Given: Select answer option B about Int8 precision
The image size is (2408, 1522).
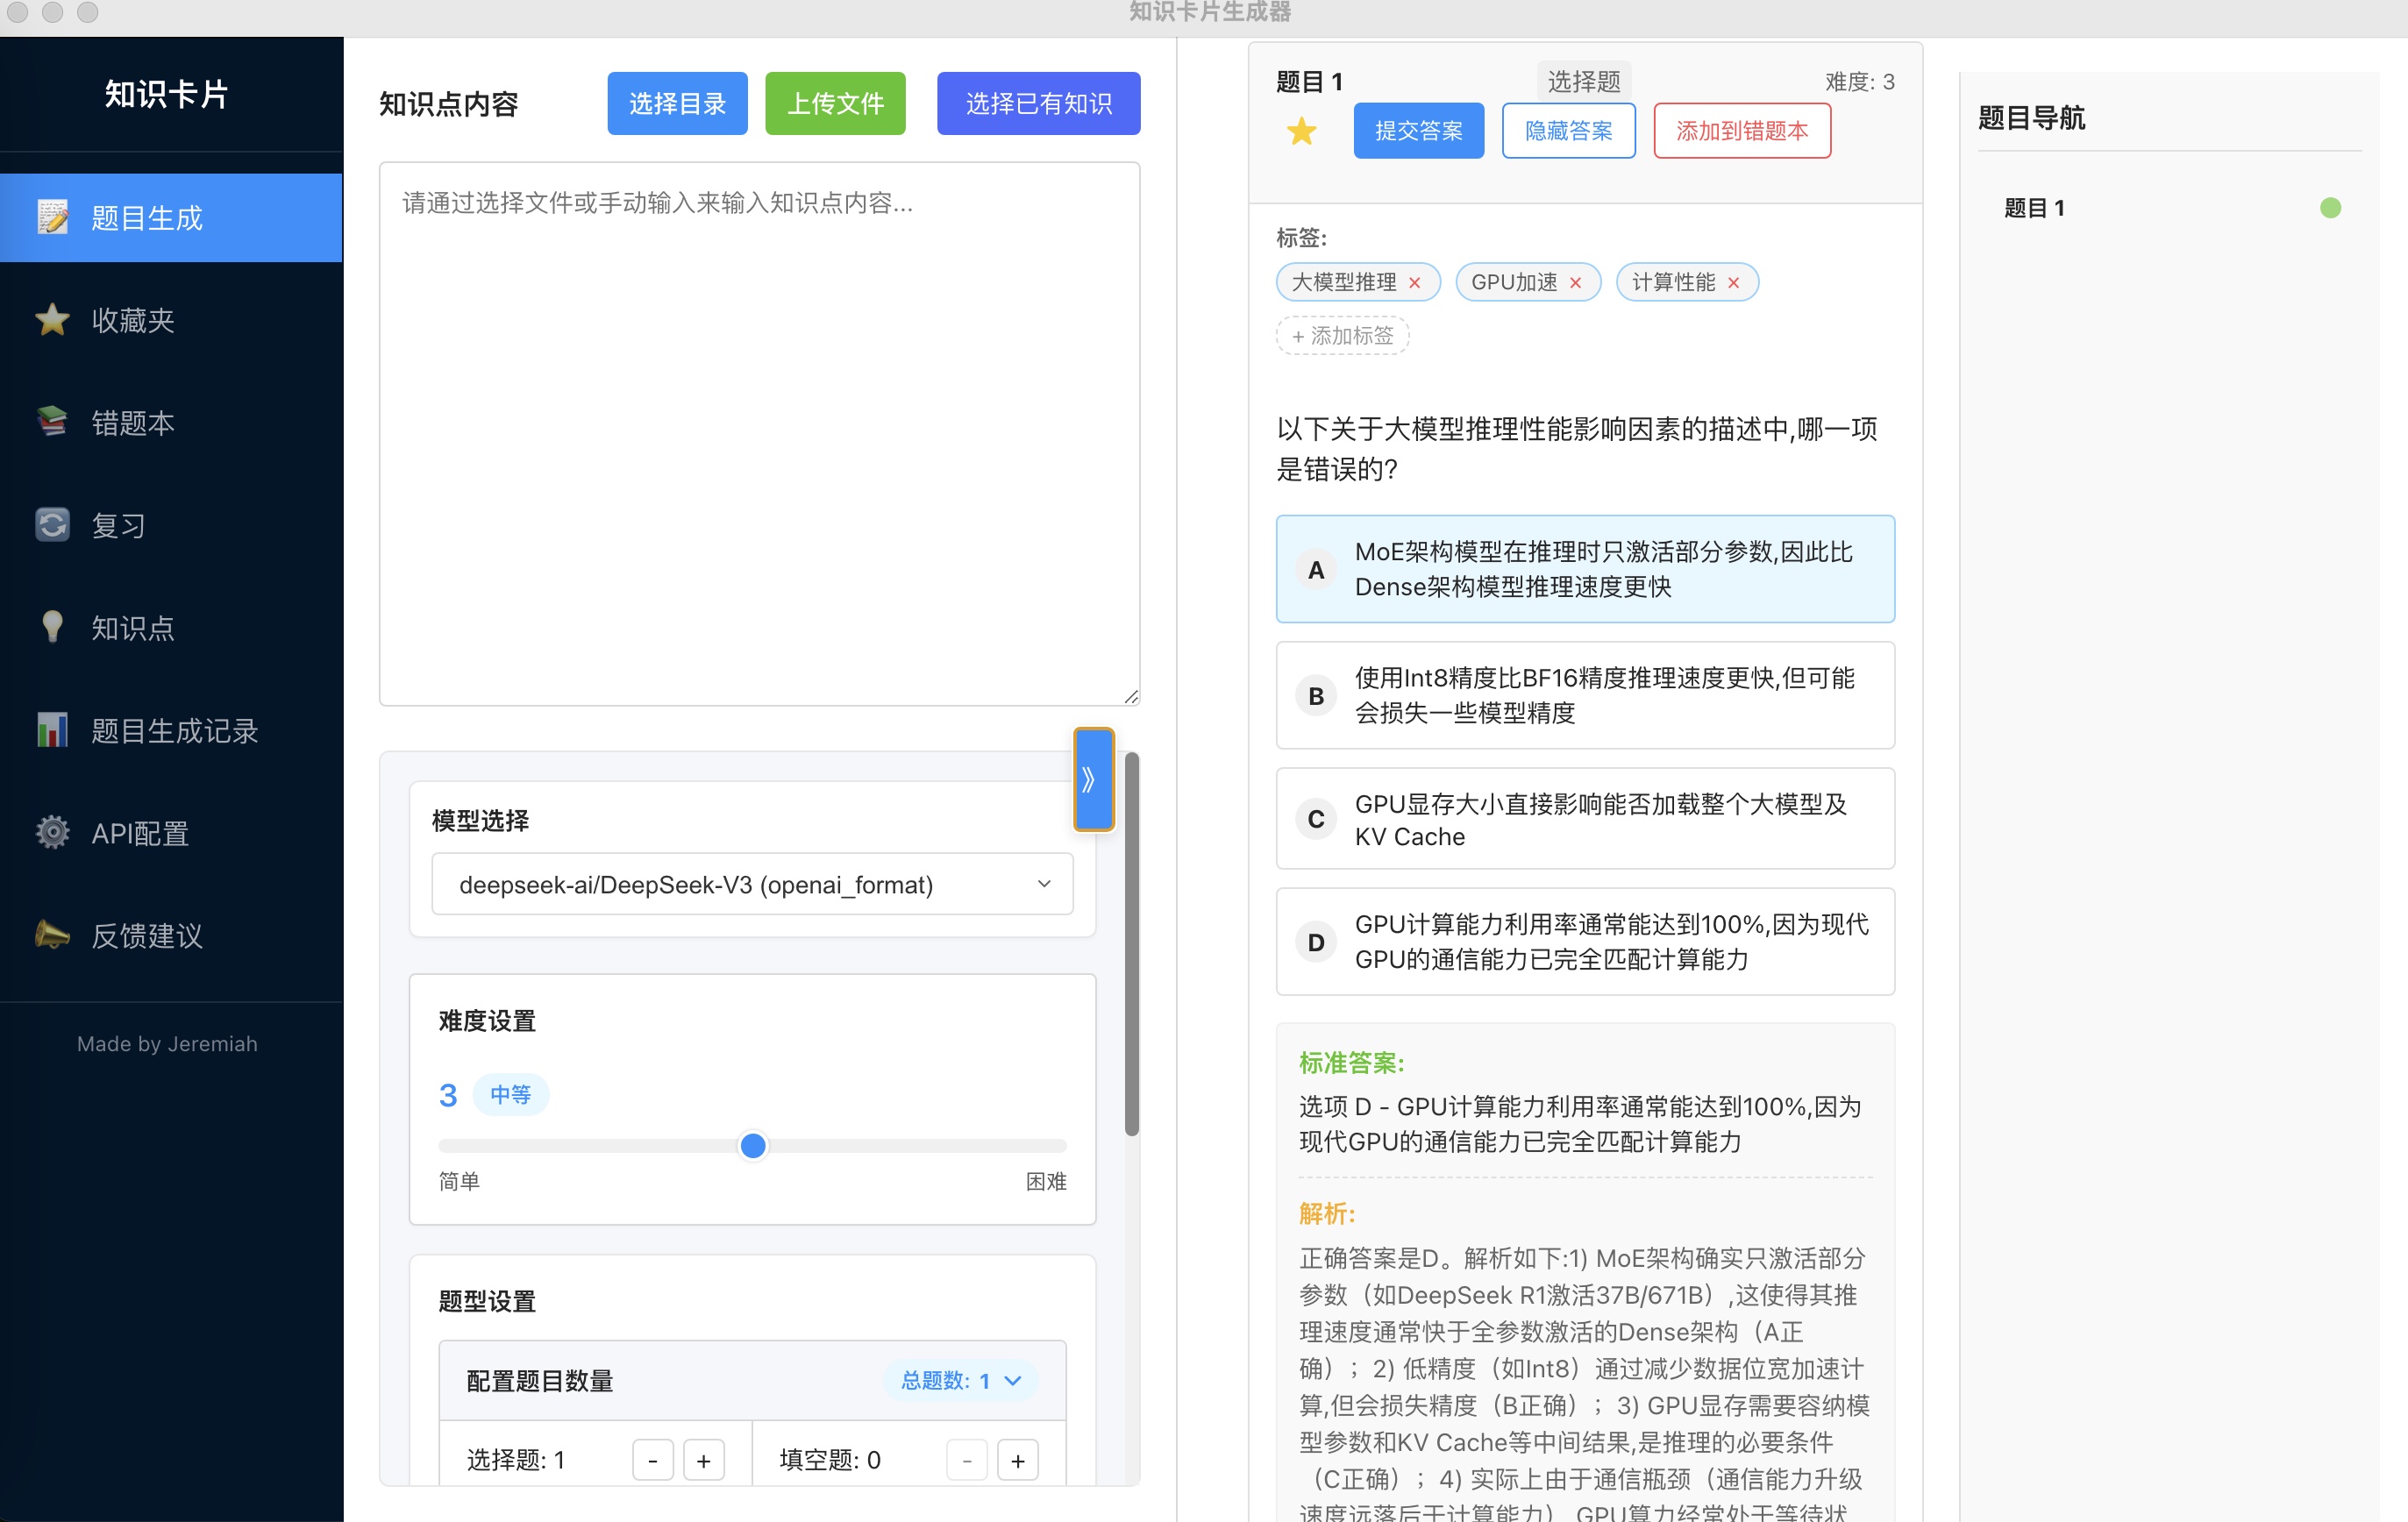Looking at the screenshot, I should 1584,695.
